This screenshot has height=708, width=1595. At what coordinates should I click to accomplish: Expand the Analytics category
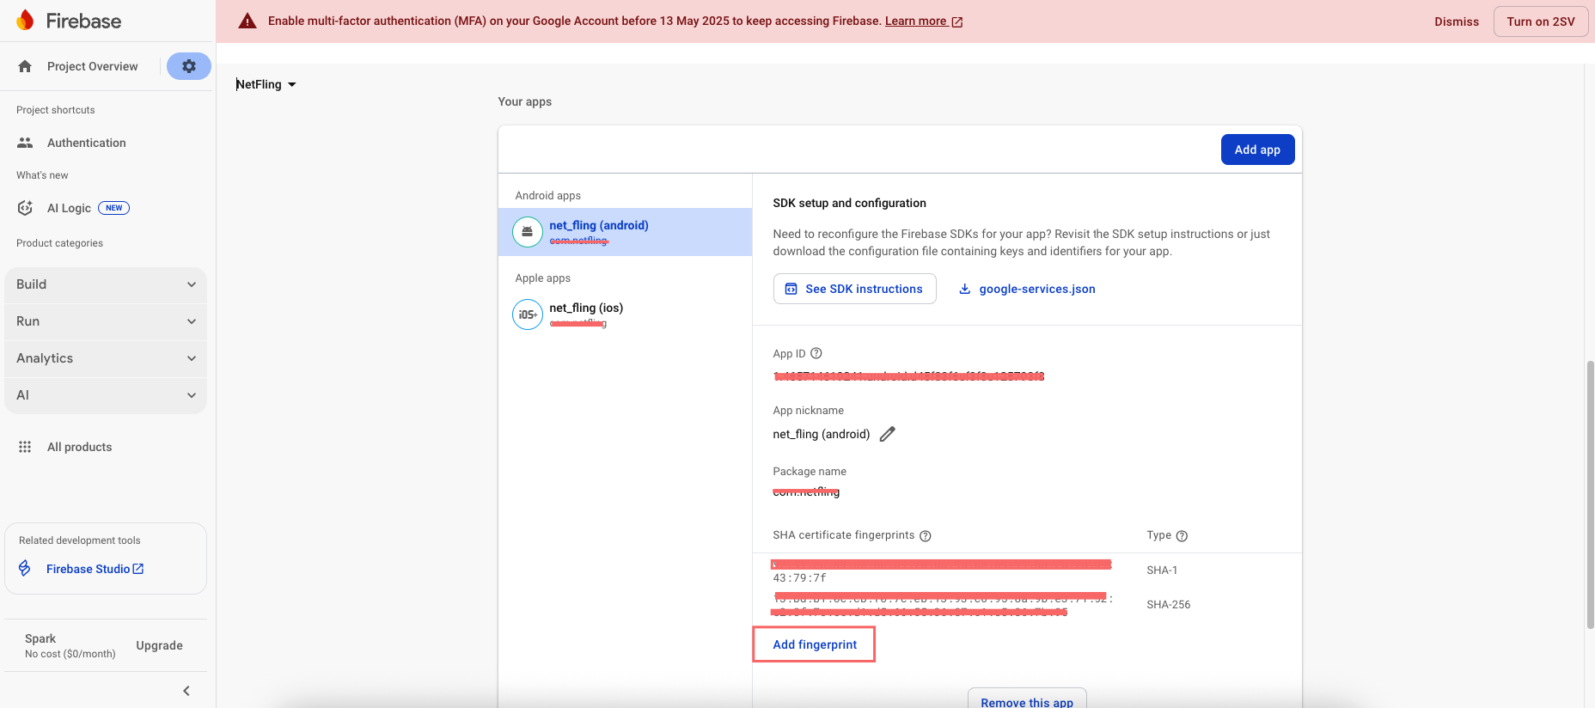point(106,358)
